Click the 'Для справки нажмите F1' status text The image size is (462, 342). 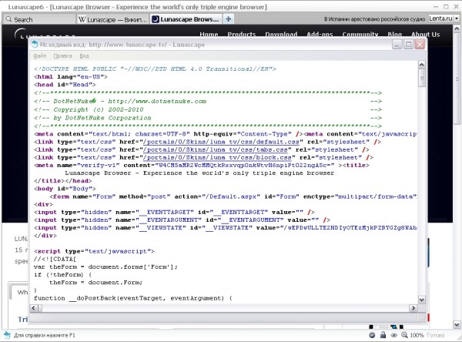(x=45, y=335)
